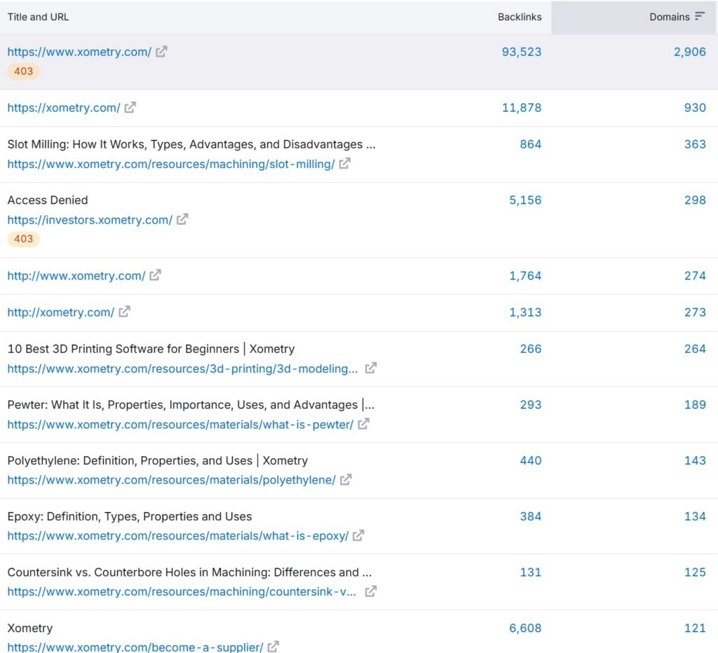Open external link icon for https://xometry.com/
The width and height of the screenshot is (718, 653).
[130, 107]
